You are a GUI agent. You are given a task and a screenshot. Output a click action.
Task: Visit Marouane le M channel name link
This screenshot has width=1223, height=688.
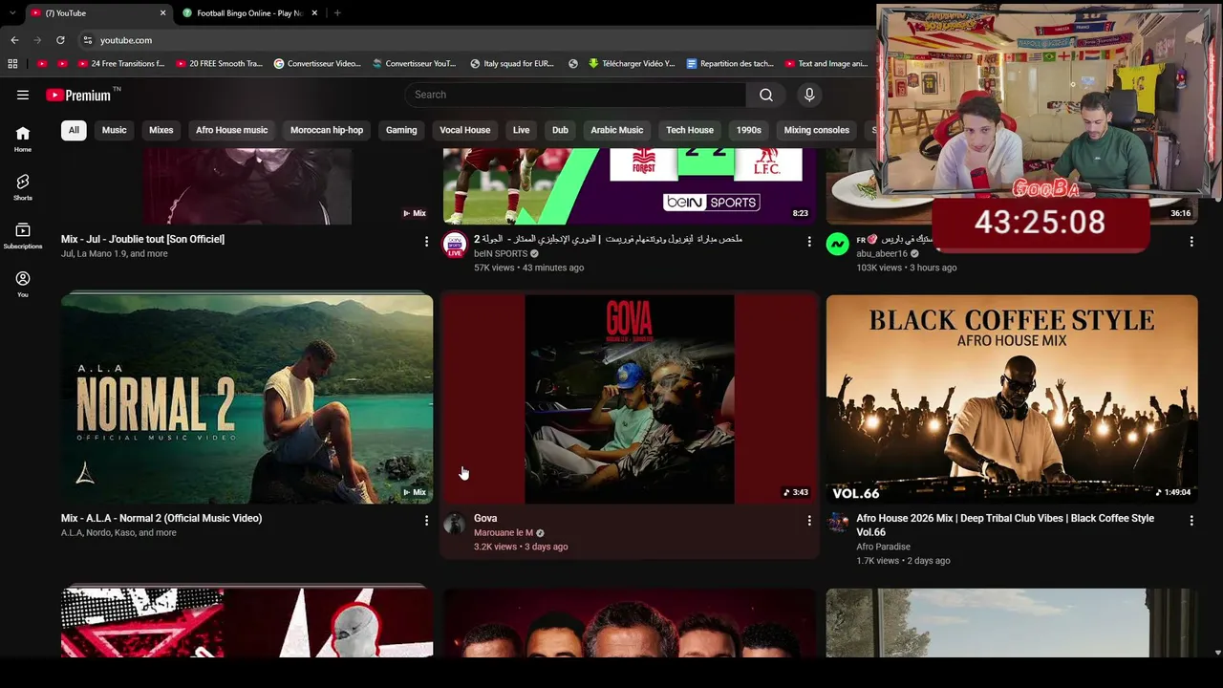[504, 533]
